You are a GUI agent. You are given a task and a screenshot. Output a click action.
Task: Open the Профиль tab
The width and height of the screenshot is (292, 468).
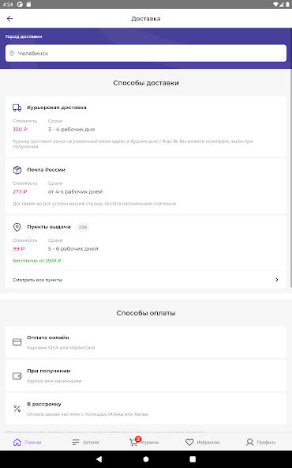click(260, 443)
